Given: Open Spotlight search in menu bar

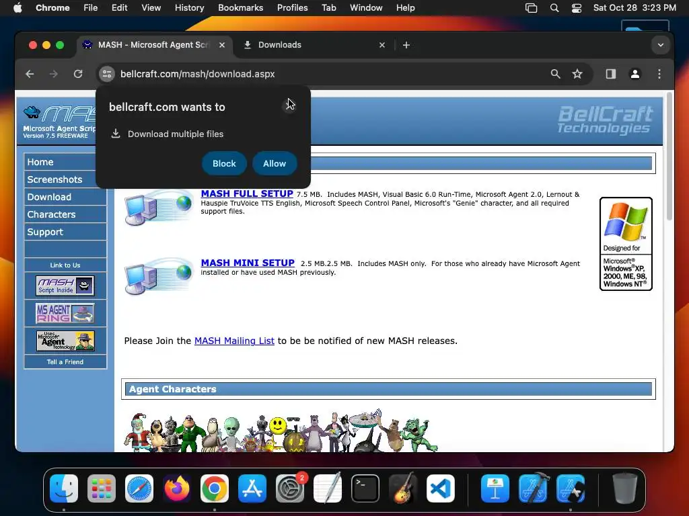Looking at the screenshot, I should pyautogui.click(x=554, y=8).
